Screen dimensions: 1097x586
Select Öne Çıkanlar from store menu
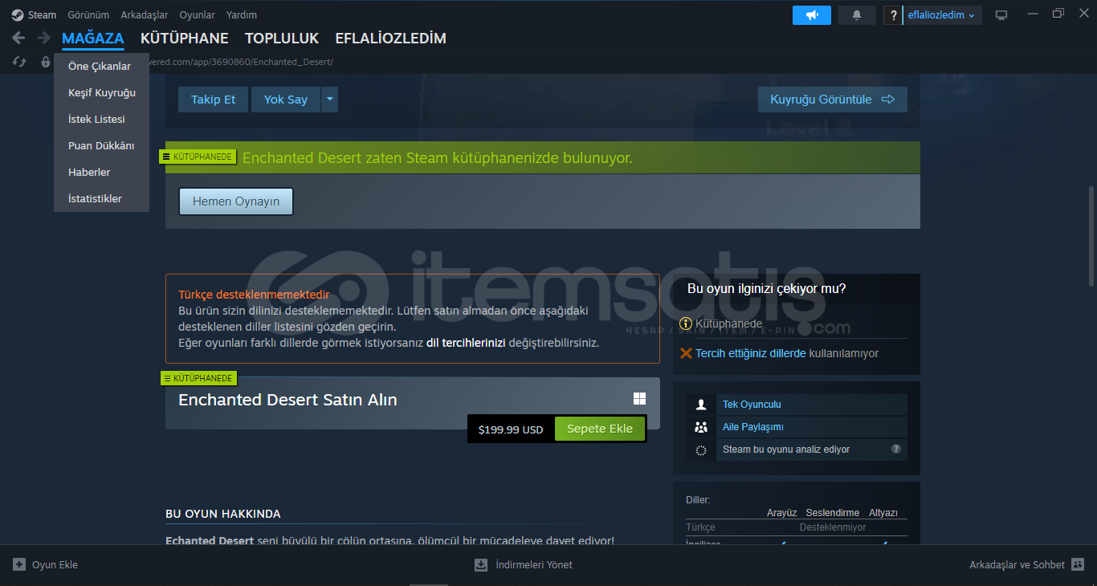tap(101, 67)
